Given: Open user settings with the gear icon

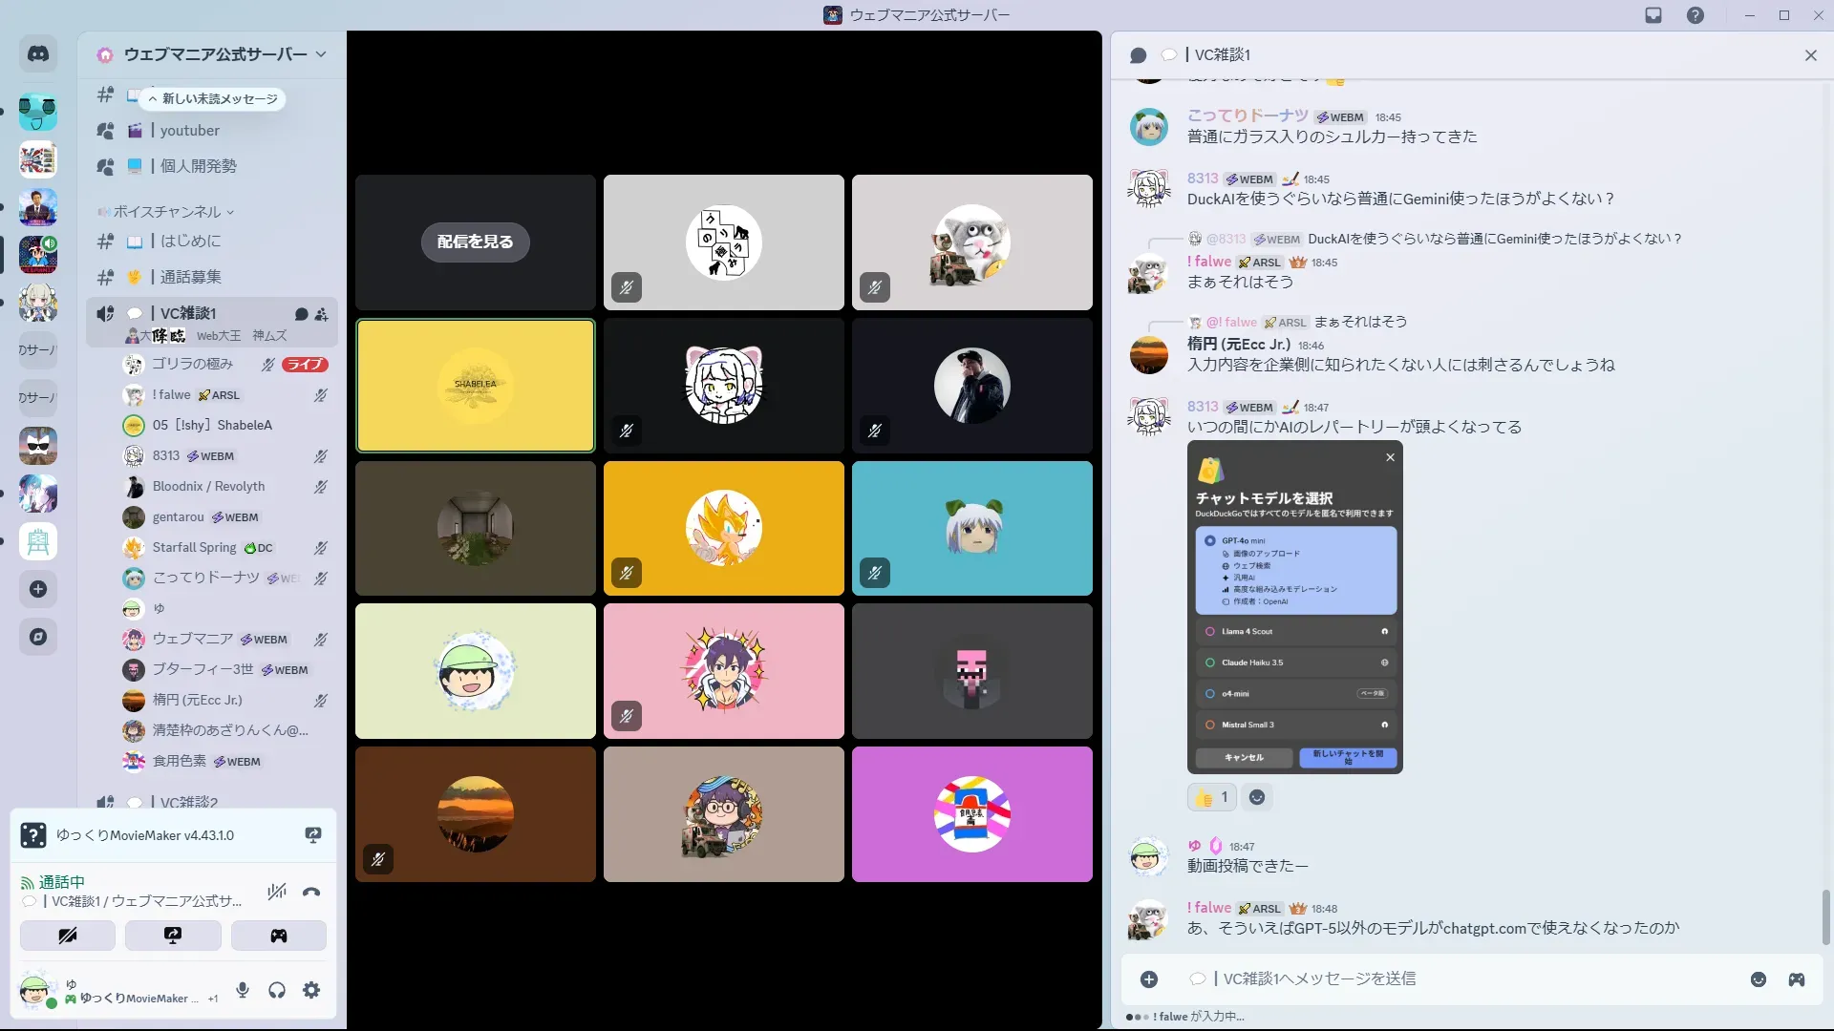Looking at the screenshot, I should pos(311,990).
